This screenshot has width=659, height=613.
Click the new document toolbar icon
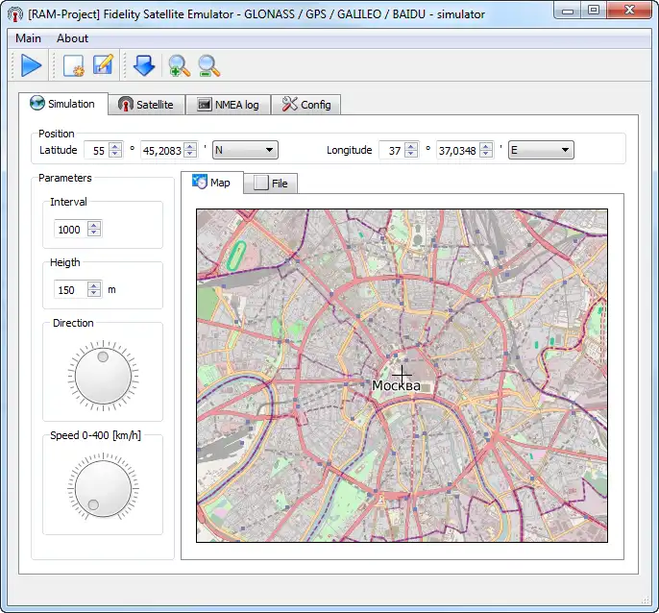[73, 65]
